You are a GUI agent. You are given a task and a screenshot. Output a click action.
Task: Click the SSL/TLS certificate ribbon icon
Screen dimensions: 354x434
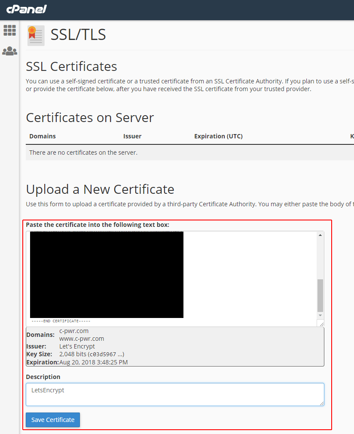pos(36,35)
